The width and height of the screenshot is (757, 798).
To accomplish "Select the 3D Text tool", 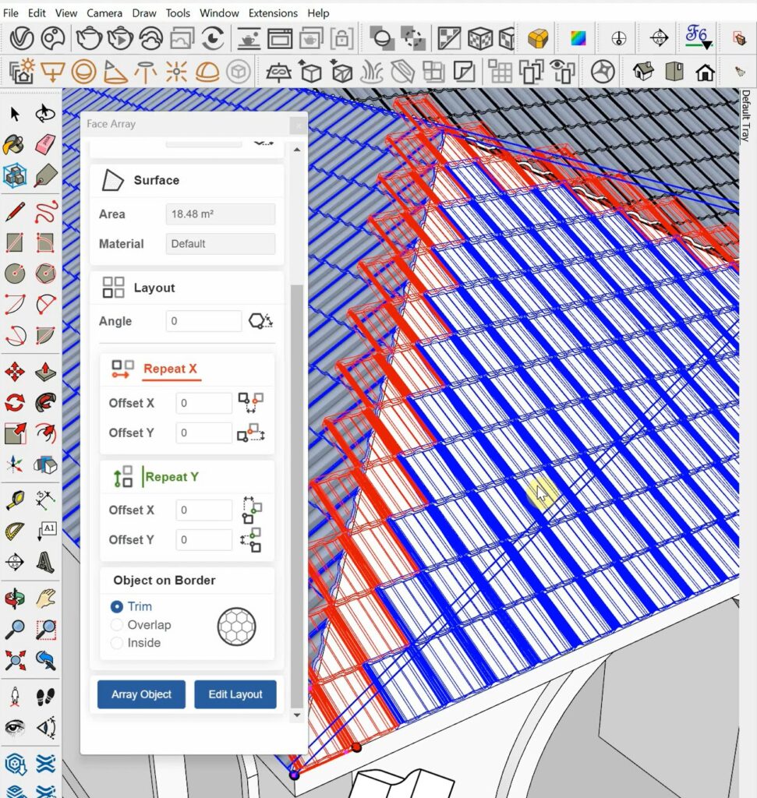I will [x=45, y=561].
